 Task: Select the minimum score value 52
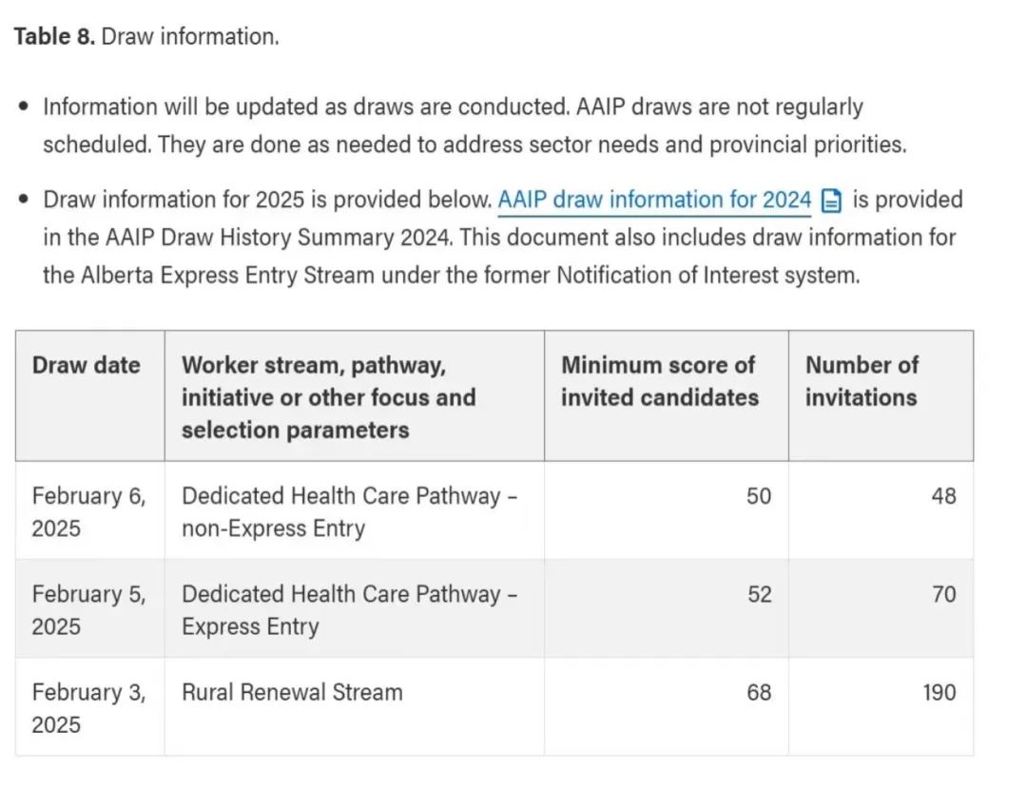pyautogui.click(x=759, y=594)
